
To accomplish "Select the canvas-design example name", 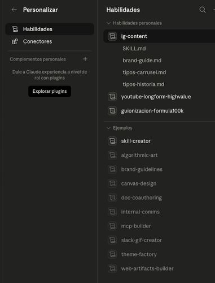I will (x=139, y=183).
